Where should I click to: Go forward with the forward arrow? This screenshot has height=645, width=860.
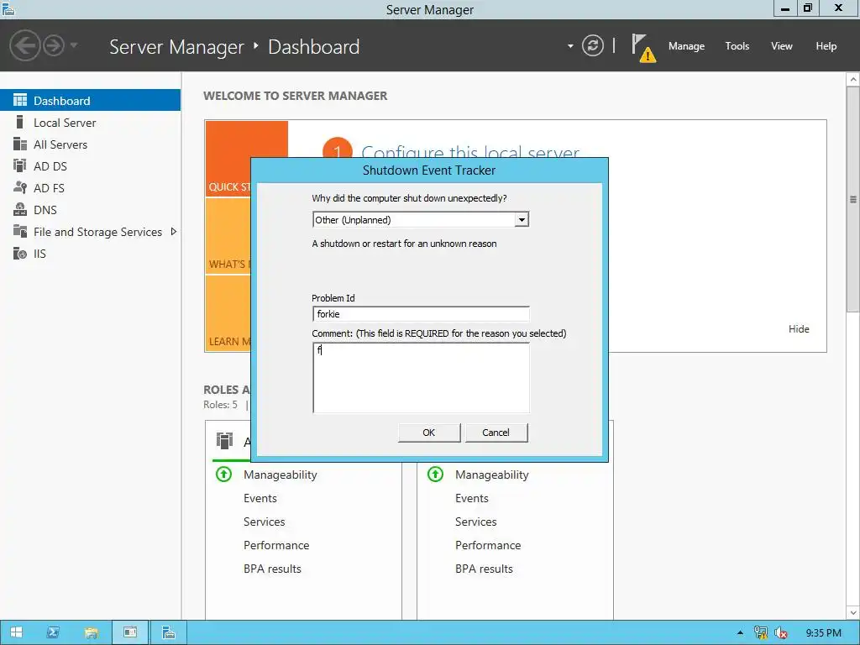click(x=54, y=45)
